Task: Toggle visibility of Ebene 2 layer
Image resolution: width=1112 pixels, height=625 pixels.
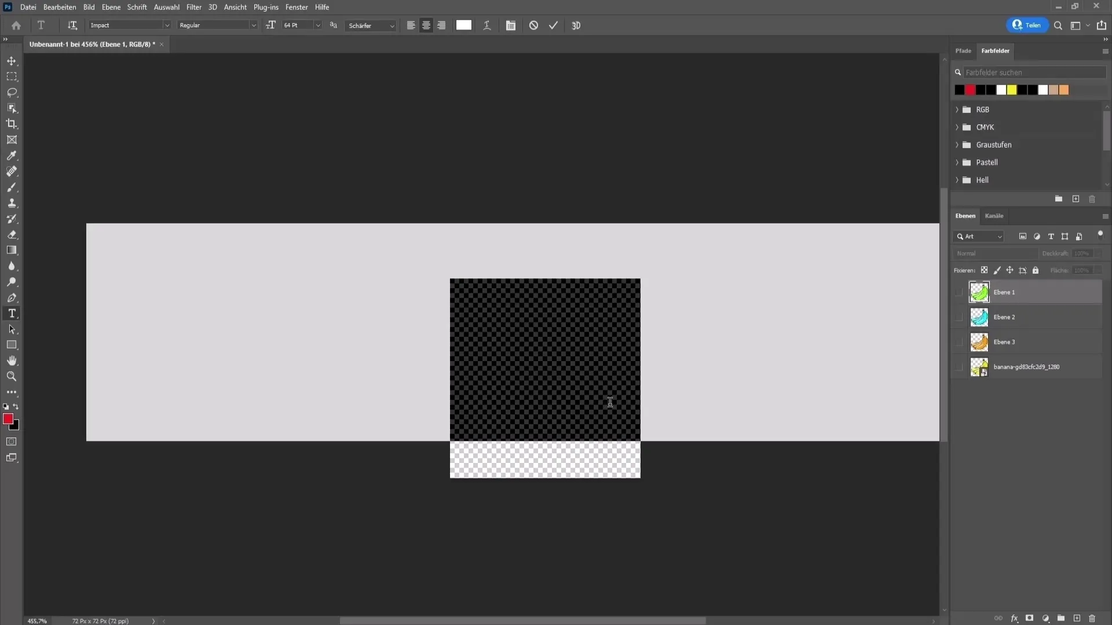Action: coord(959,317)
